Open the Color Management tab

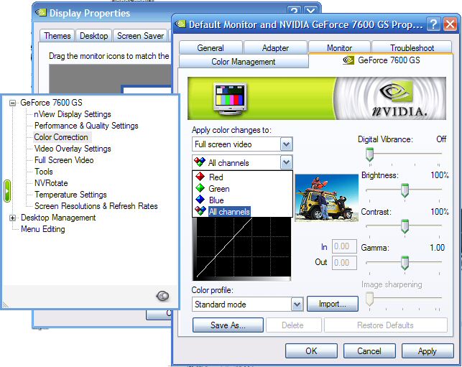tap(244, 62)
